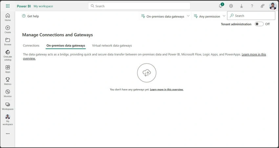The image size is (279, 148).
Task: Select On-premises data gateways tab
Action: click(x=66, y=45)
